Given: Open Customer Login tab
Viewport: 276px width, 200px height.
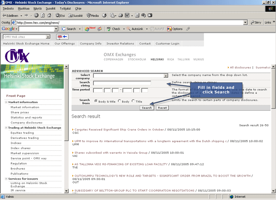Looking at the screenshot, I should click(168, 44).
